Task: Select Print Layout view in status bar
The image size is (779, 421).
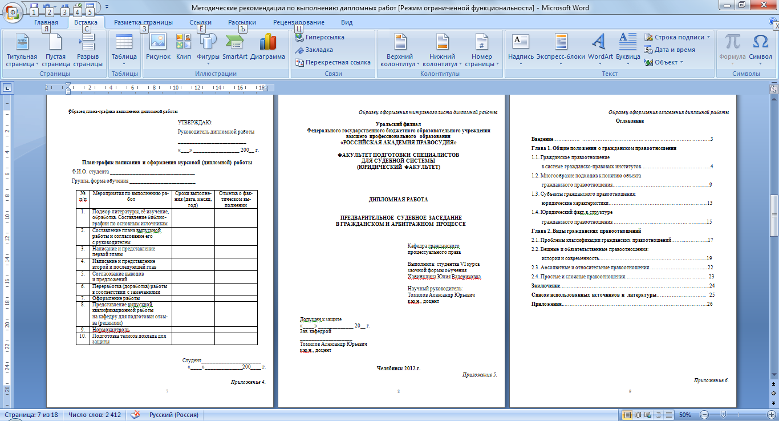Action: pos(628,415)
